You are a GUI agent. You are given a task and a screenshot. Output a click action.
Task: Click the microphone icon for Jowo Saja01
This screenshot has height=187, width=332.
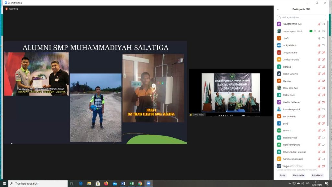pyautogui.click(x=319, y=31)
